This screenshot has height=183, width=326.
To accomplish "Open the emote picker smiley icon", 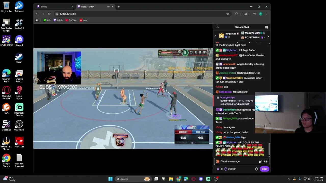I will [x=266, y=161].
